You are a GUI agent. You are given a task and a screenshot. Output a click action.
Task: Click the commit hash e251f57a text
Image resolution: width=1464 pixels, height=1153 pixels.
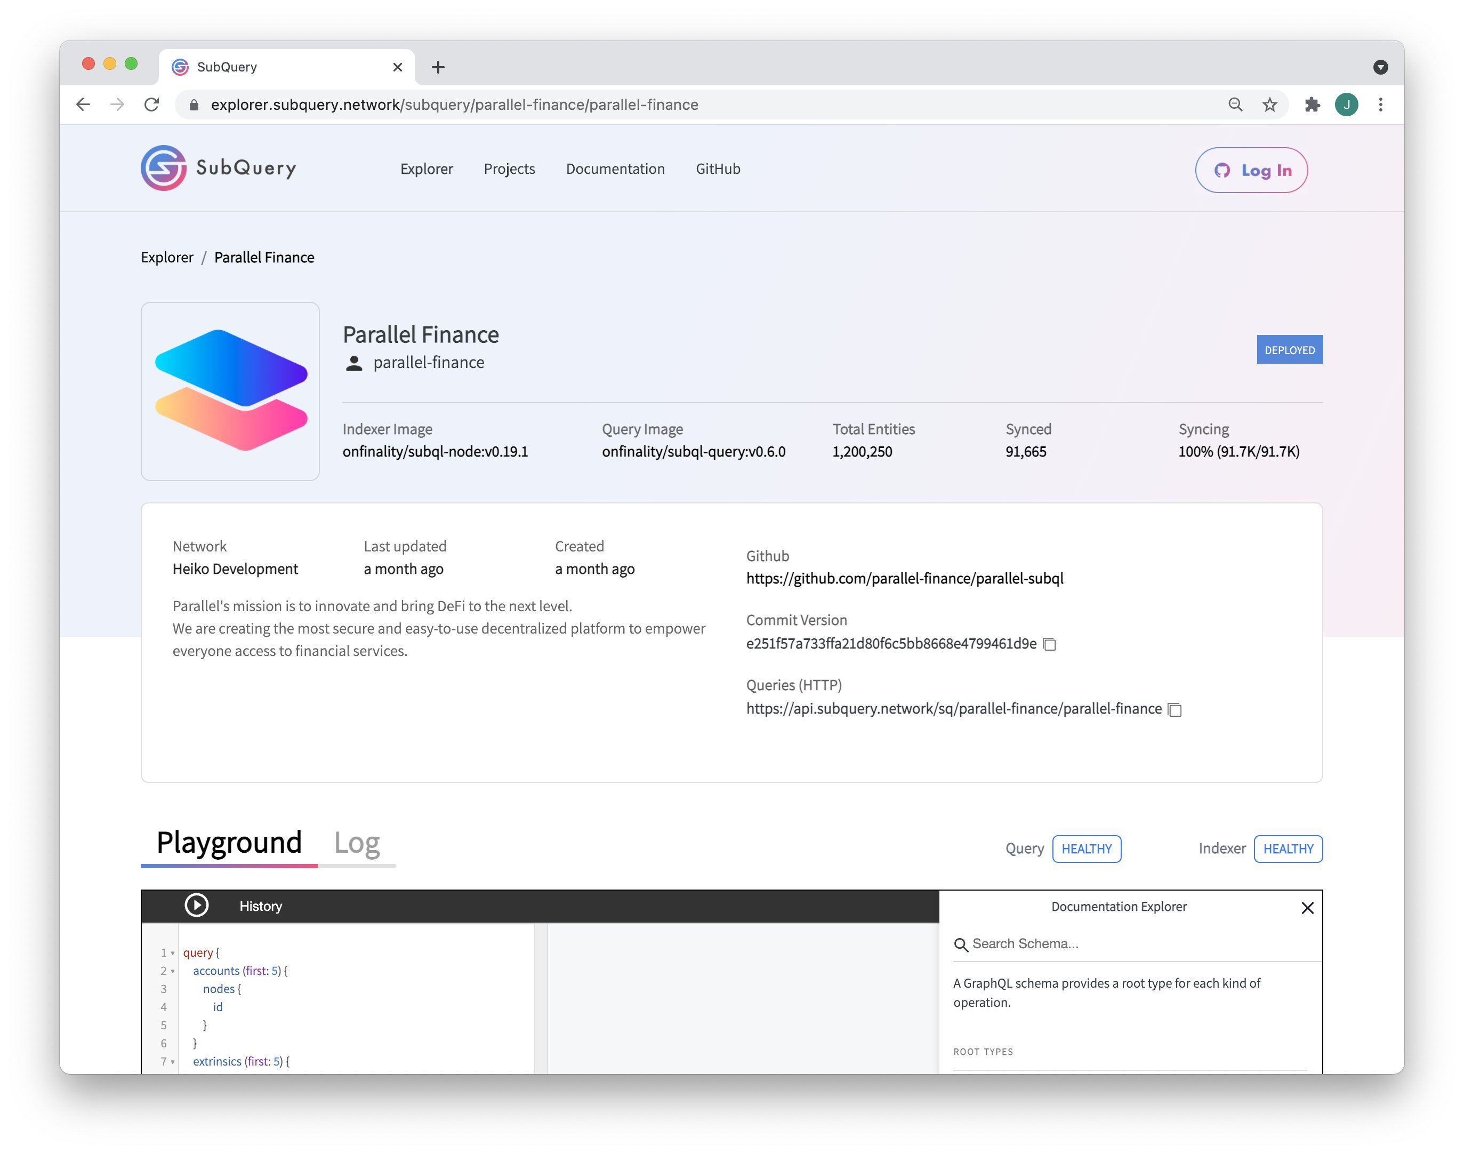pos(891,643)
